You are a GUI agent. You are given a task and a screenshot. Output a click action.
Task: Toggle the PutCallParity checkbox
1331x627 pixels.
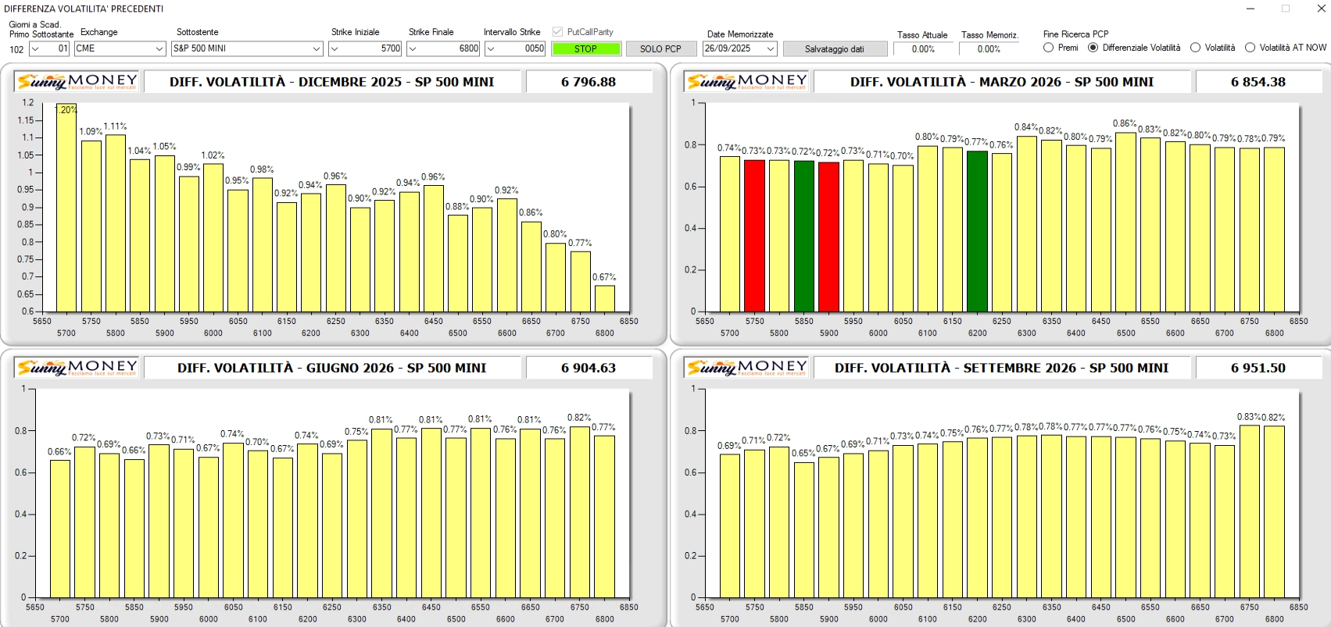coord(557,32)
